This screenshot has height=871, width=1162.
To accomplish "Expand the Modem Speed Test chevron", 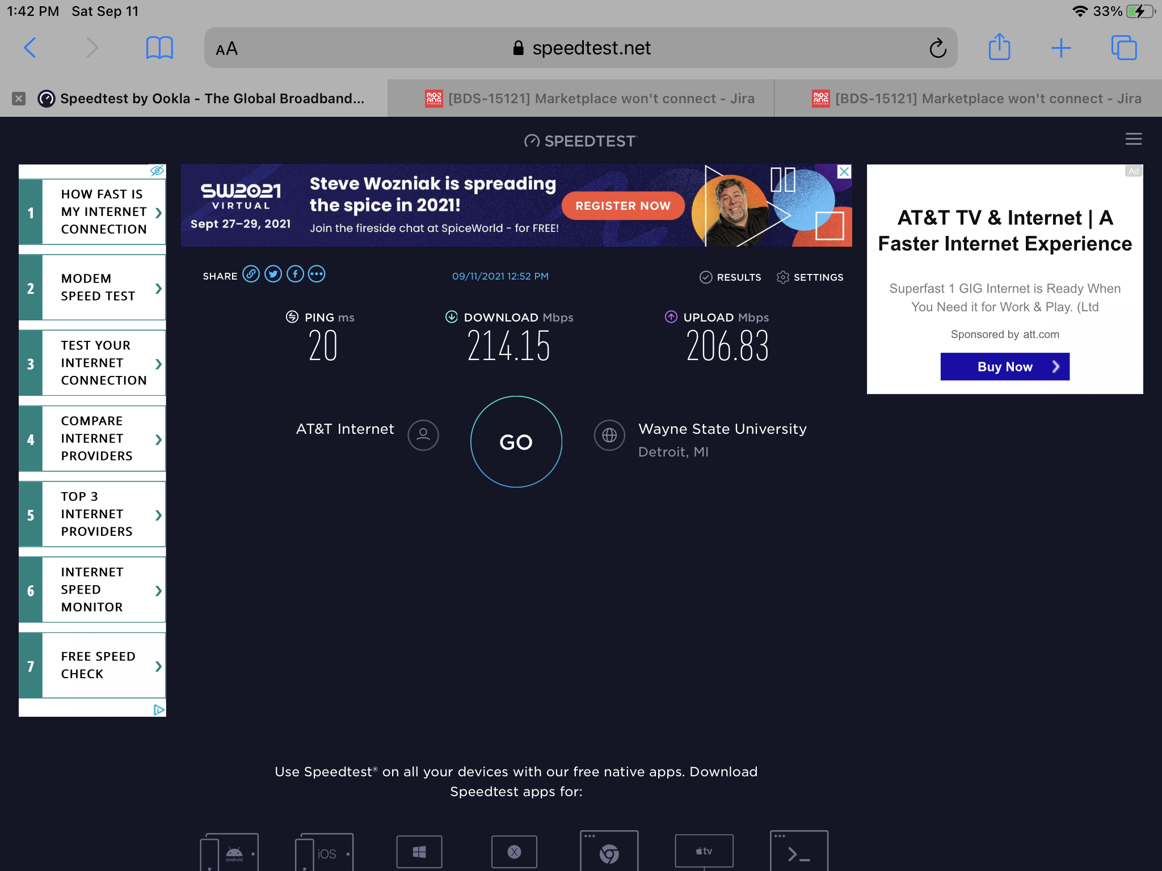I will click(158, 288).
